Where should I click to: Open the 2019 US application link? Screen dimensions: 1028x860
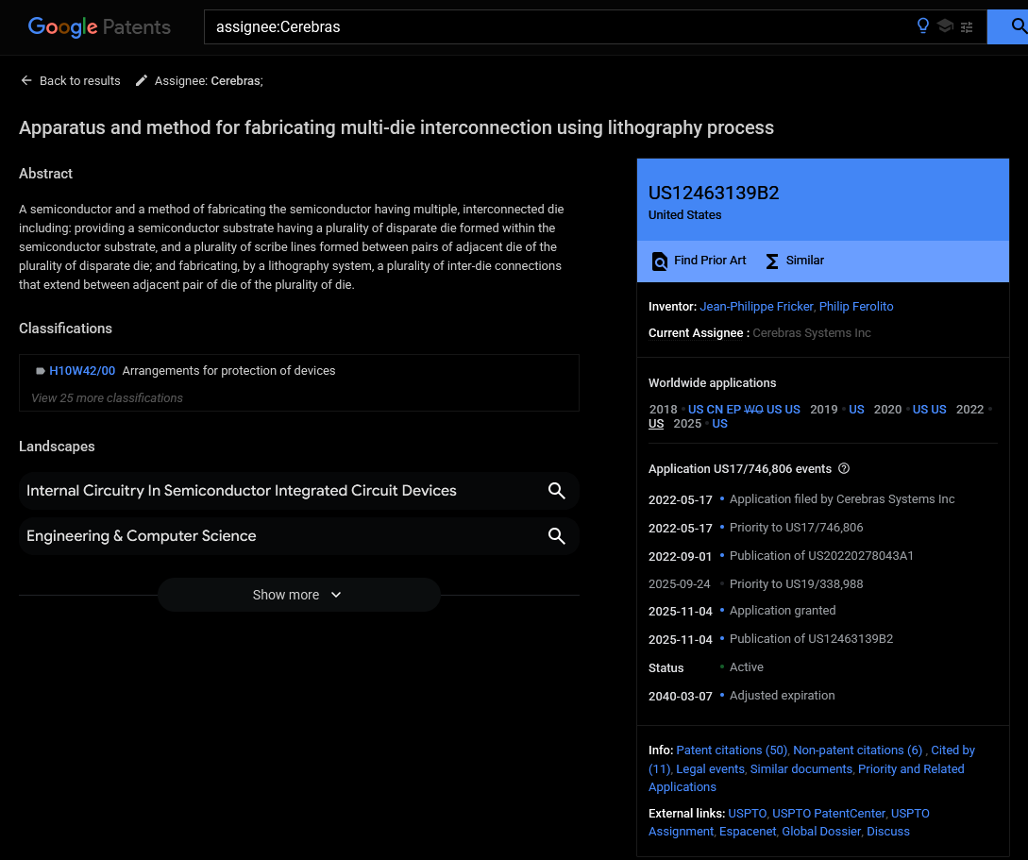click(856, 410)
